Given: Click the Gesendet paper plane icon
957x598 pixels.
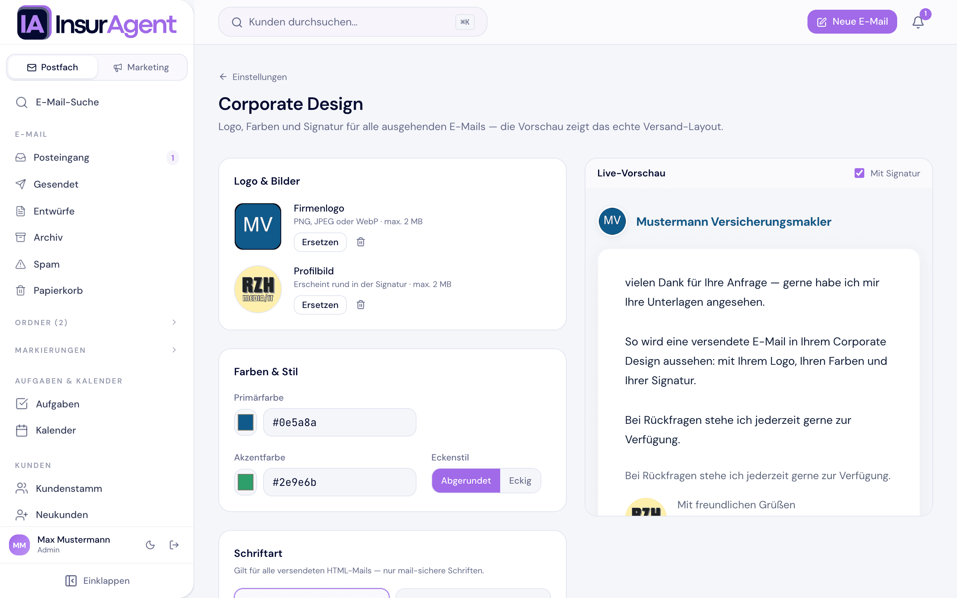Looking at the screenshot, I should pos(21,184).
